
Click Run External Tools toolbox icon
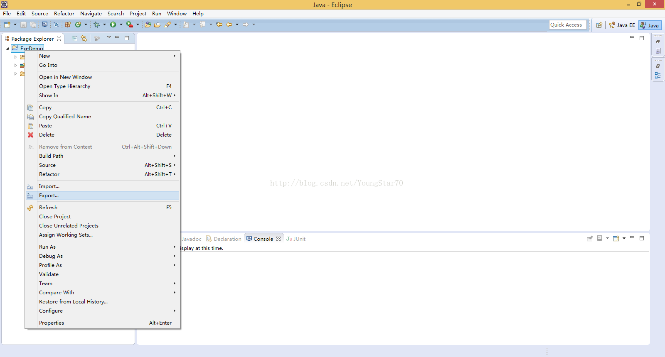(x=130, y=25)
